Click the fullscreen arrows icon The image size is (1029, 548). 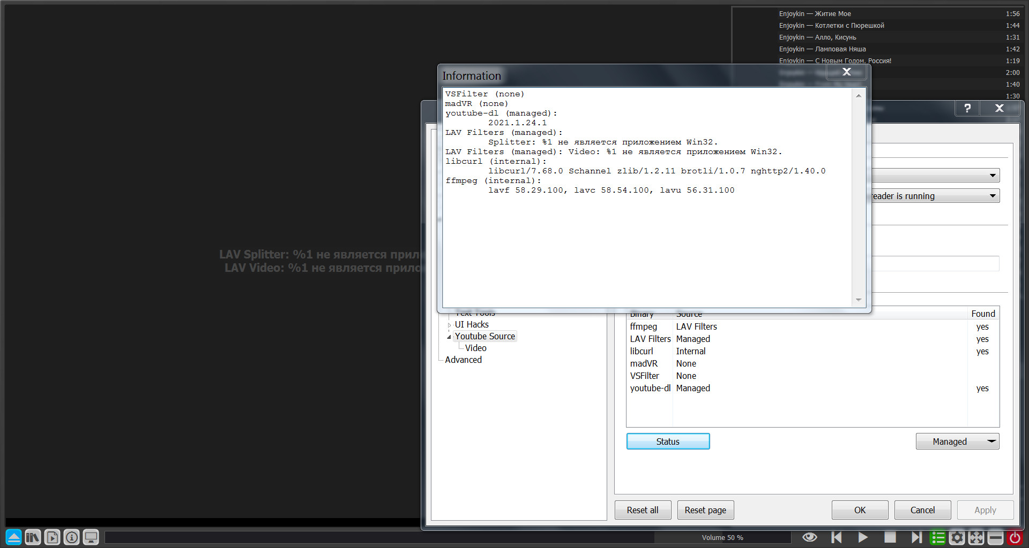coord(976,537)
